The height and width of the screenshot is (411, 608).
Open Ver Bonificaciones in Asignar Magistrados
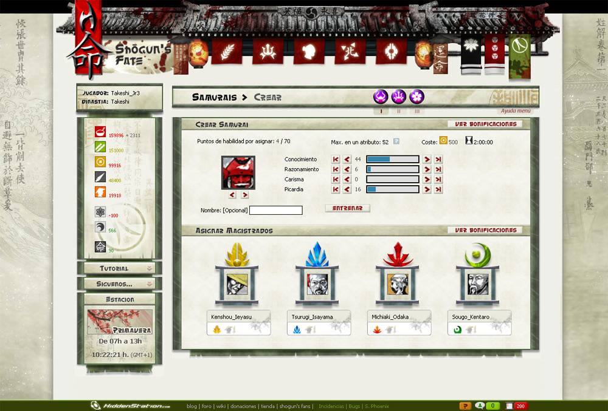(485, 230)
